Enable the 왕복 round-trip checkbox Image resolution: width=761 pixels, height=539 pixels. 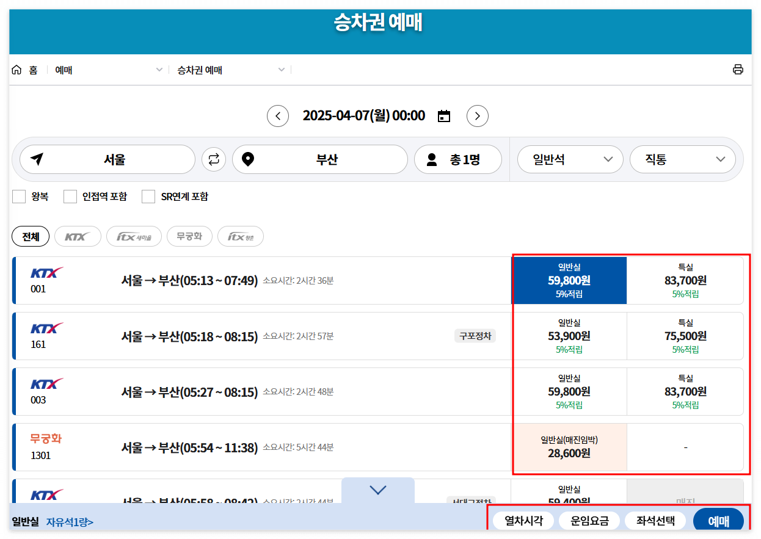(x=19, y=197)
